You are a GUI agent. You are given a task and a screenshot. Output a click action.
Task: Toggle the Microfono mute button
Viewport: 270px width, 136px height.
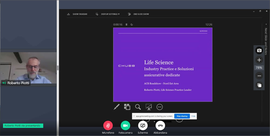click(x=108, y=125)
